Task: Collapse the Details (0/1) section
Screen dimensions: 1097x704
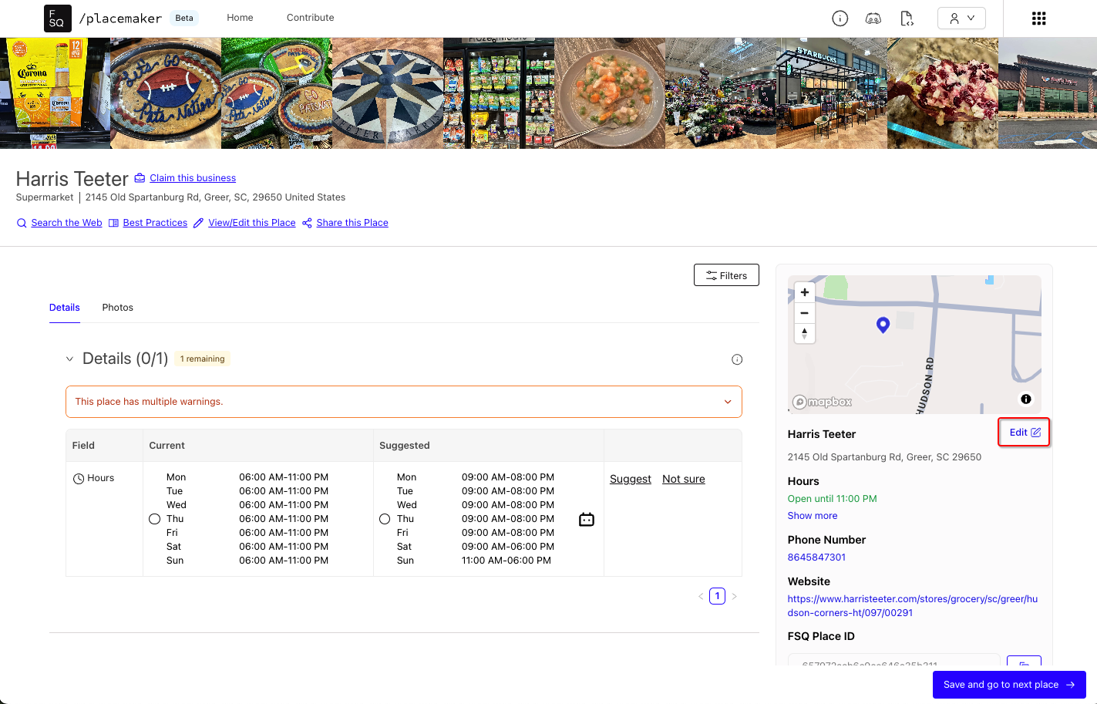Action: (69, 359)
